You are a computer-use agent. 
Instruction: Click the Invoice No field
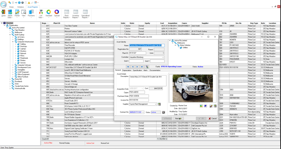(x=139, y=100)
